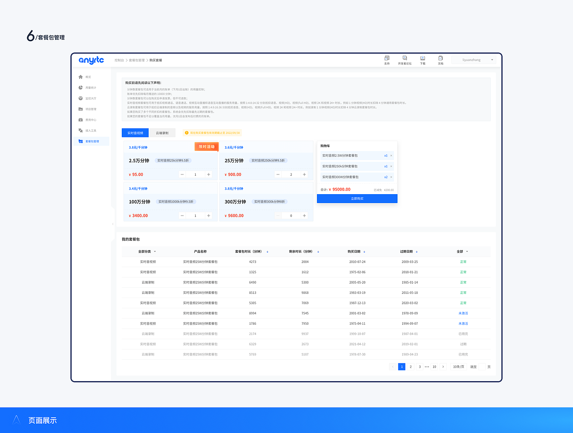The height and width of the screenshot is (433, 573).
Task: Decrease quantity for 25万分钟 package
Action: 278,174
